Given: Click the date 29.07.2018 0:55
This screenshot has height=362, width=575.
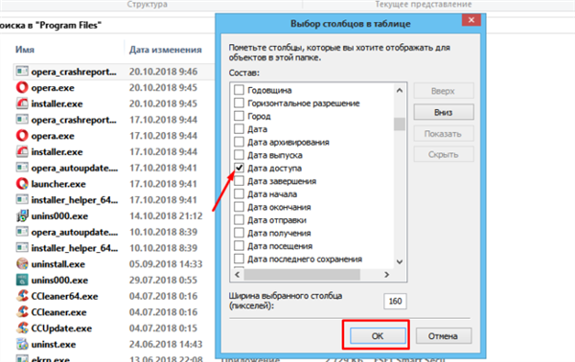Looking at the screenshot, I should tap(163, 280).
